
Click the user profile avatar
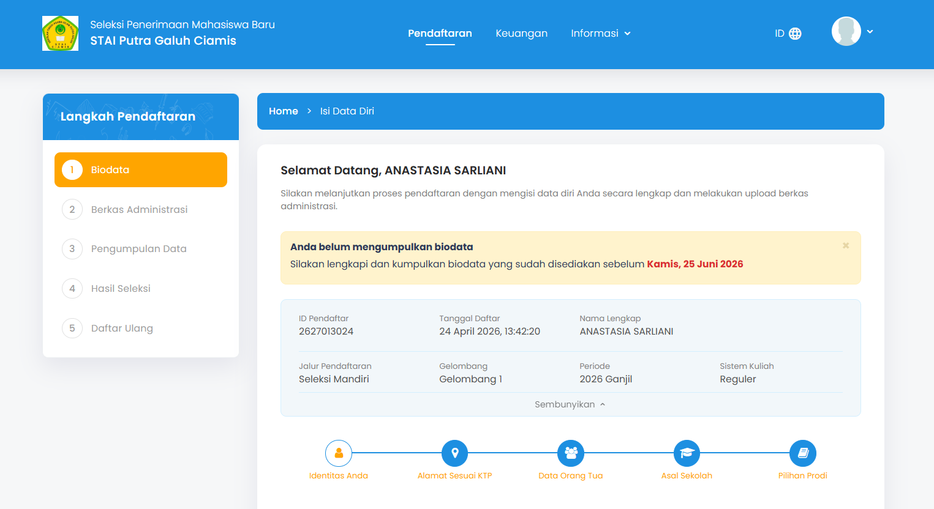pyautogui.click(x=846, y=31)
